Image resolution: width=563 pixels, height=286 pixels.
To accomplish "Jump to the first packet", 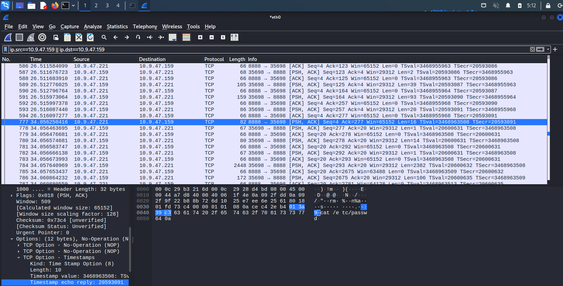I will [150, 37].
